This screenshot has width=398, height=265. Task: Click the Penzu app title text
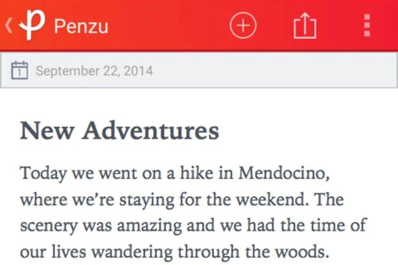pos(81,26)
